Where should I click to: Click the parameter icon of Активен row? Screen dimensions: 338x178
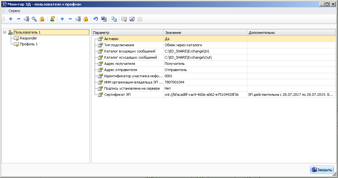click(x=100, y=39)
